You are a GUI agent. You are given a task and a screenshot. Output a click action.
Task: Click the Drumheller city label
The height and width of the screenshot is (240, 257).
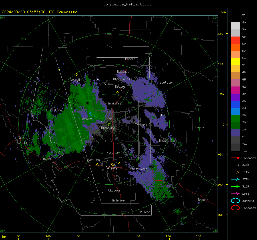tap(167, 141)
